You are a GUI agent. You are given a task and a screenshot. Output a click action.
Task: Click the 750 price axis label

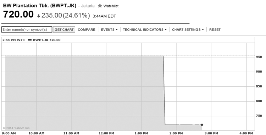pos(259,116)
